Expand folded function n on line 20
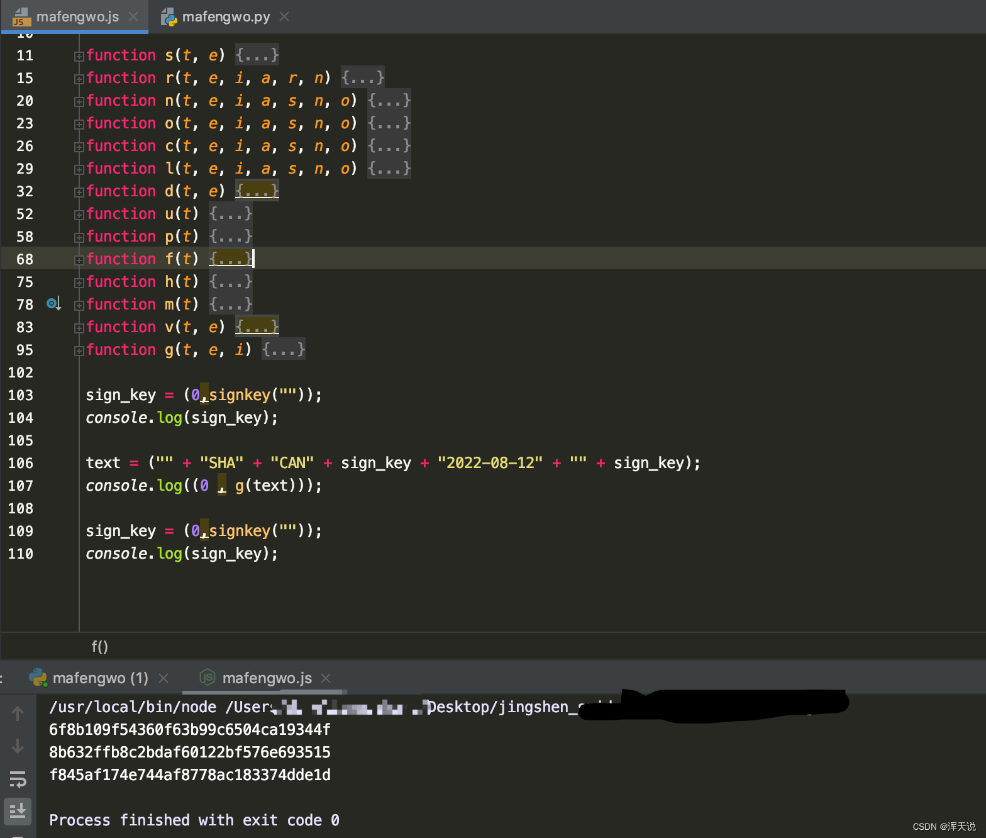The height and width of the screenshot is (838, 986). pos(79,101)
